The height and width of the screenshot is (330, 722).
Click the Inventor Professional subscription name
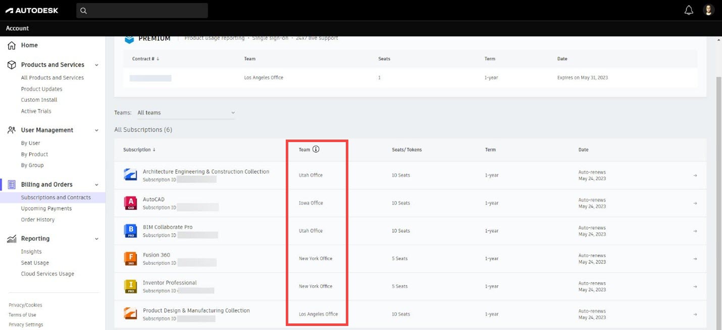tap(170, 283)
